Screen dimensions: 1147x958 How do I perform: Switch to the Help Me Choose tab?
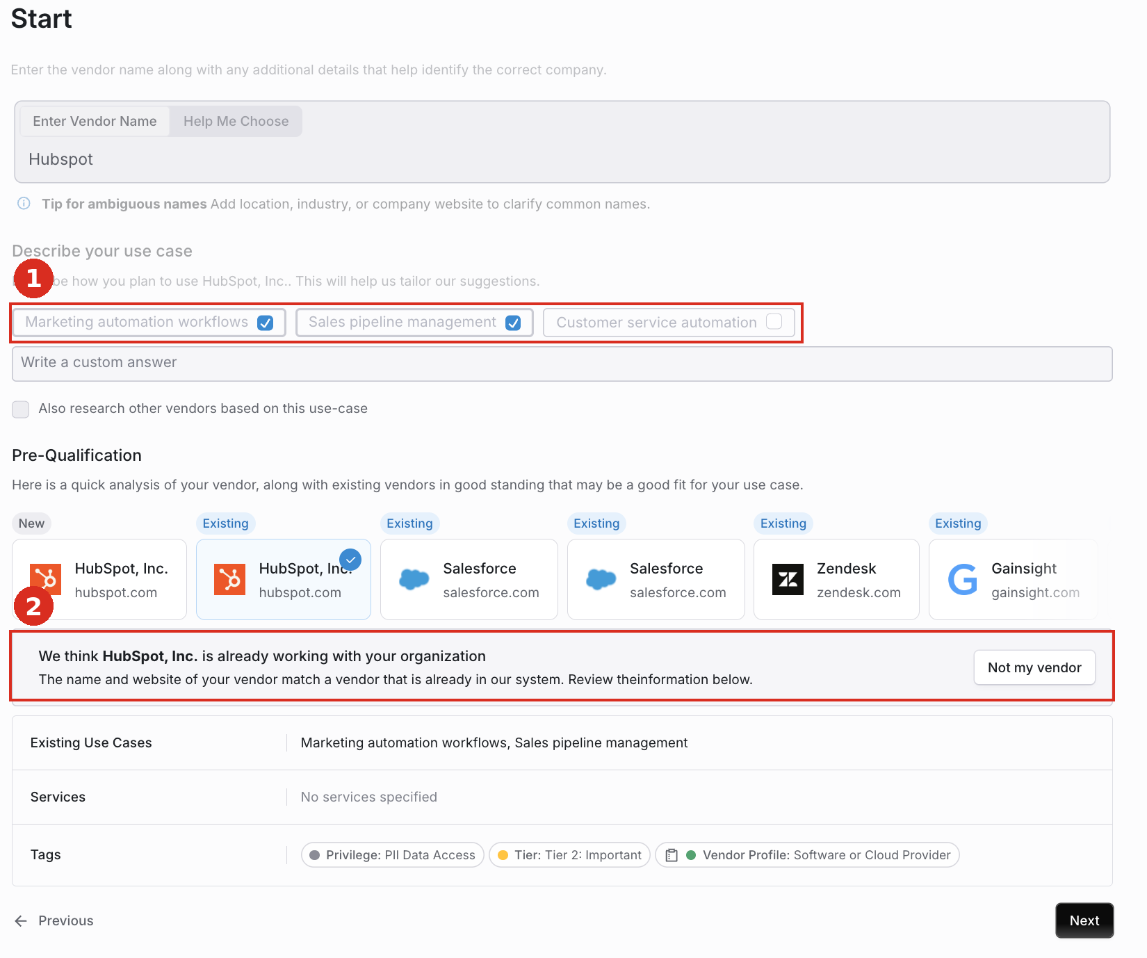(x=236, y=121)
